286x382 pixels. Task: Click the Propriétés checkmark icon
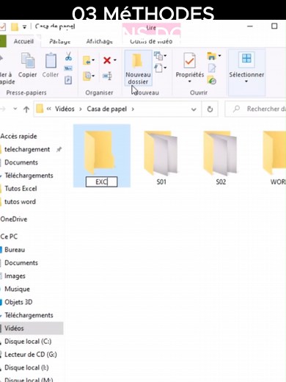(190, 60)
